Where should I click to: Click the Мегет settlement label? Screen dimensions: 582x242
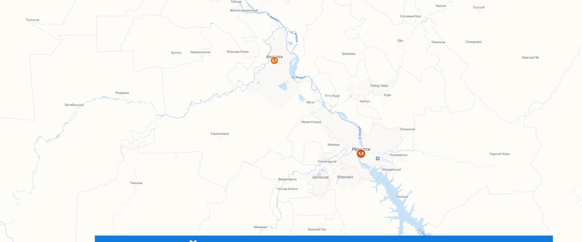[311, 102]
